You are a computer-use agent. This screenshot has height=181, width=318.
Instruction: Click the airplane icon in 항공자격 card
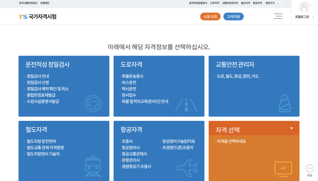(x=187, y=168)
